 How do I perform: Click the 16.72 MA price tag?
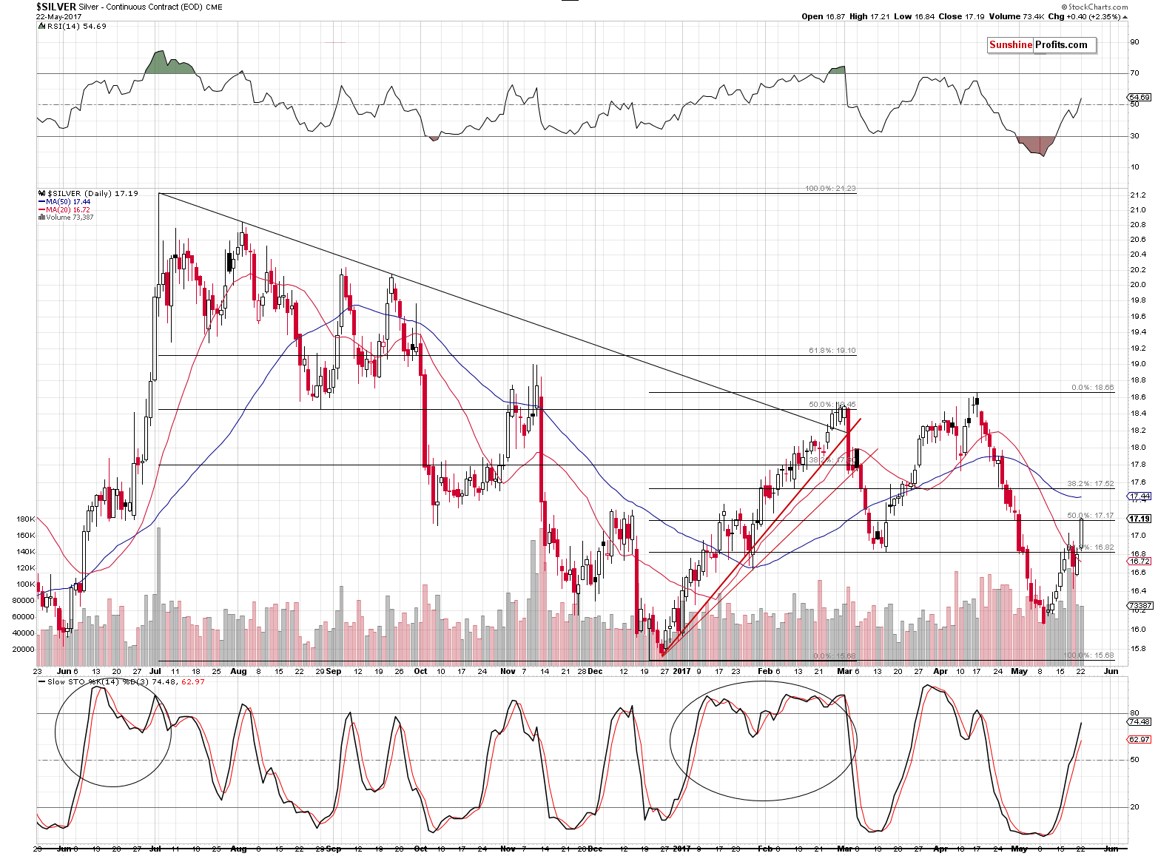1140,562
